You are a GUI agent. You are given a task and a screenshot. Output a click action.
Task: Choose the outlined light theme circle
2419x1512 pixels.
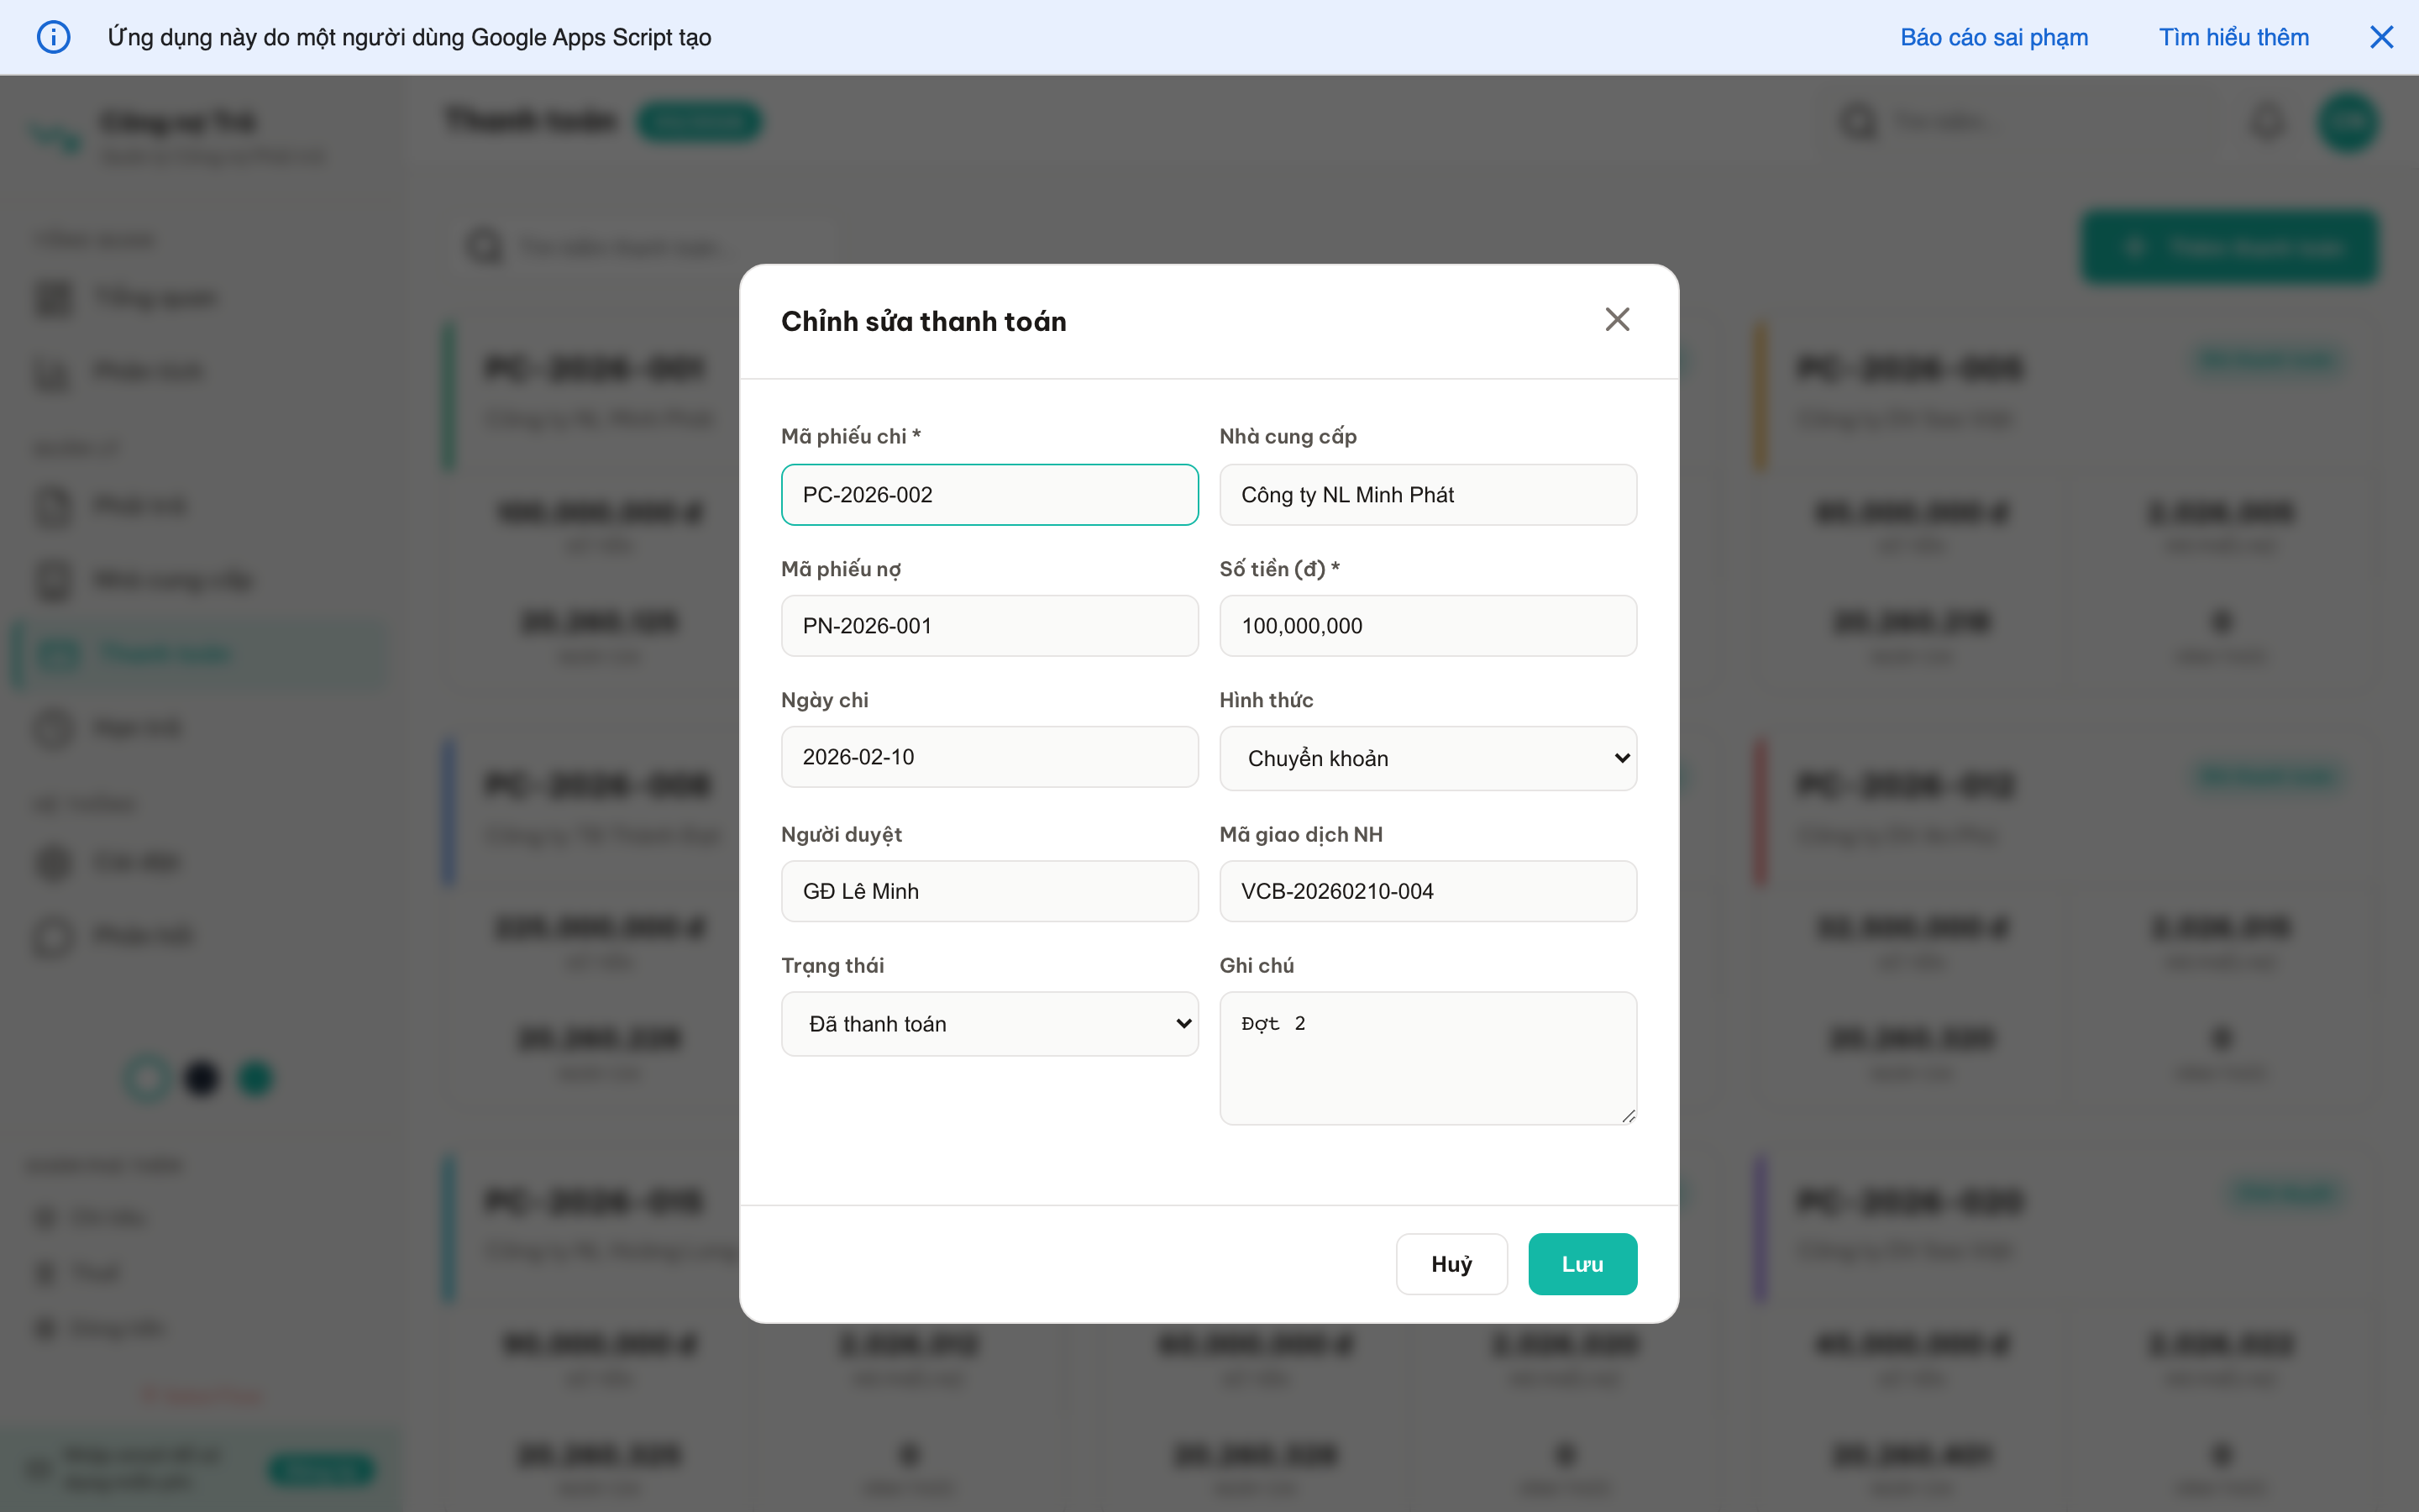(x=147, y=1078)
